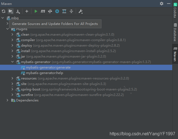Click the Maven panel title

(7, 4)
